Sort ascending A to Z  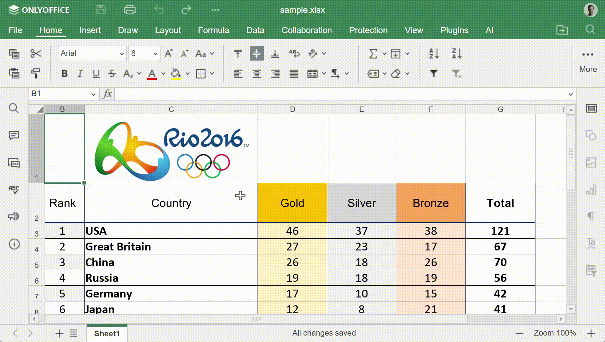coord(434,54)
